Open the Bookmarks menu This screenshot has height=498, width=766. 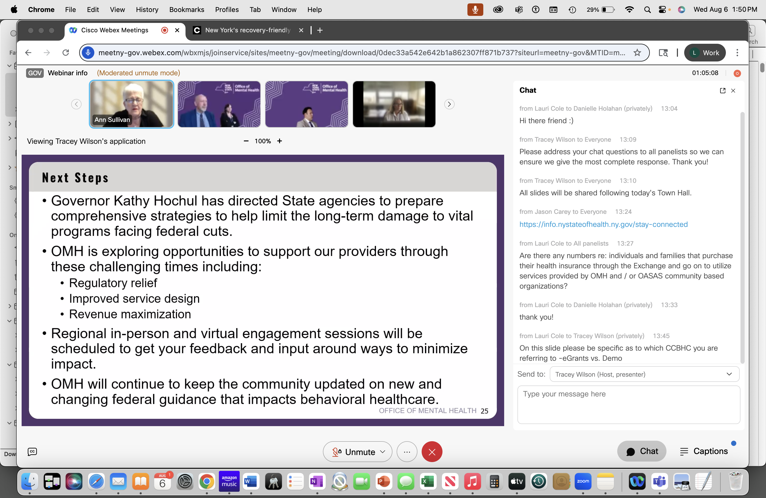pos(186,10)
